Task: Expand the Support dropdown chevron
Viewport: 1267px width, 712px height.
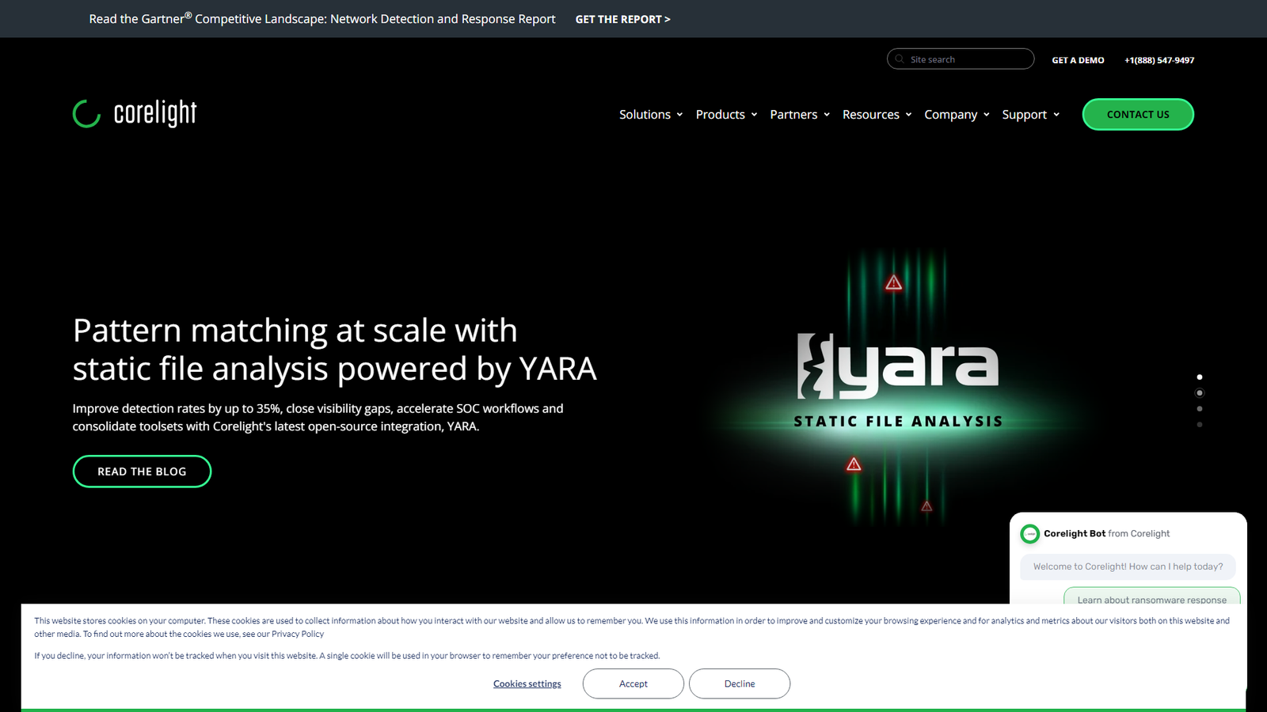Action: coord(1056,115)
